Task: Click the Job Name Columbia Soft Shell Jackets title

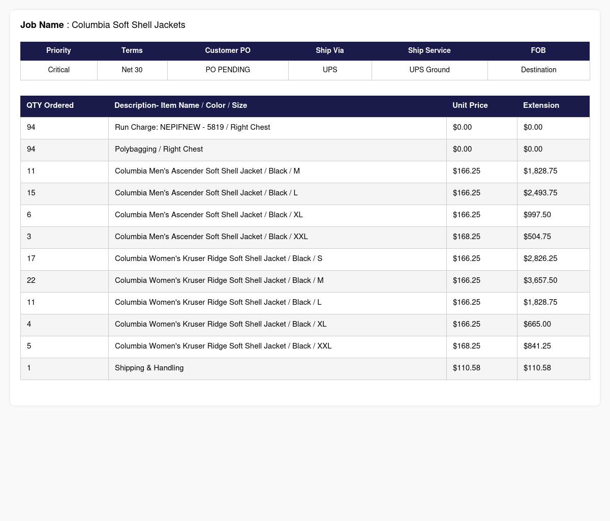Action: 103,25
